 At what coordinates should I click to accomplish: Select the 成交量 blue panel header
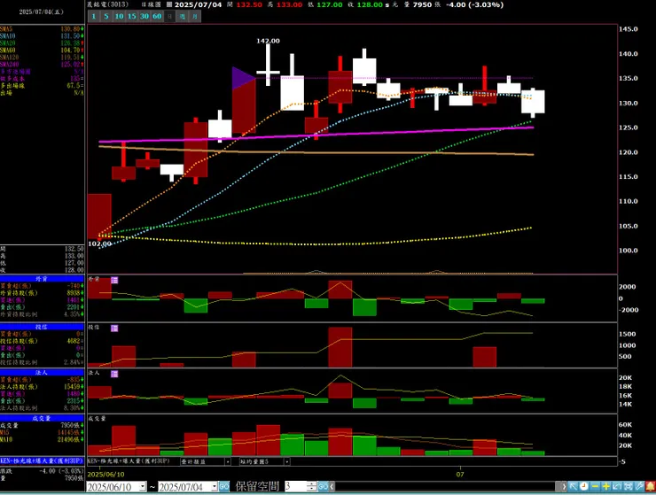pos(42,418)
